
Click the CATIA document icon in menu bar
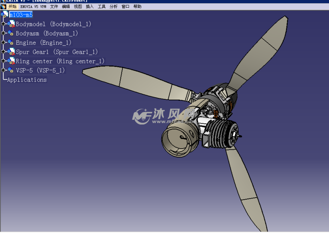click(x=3, y=7)
